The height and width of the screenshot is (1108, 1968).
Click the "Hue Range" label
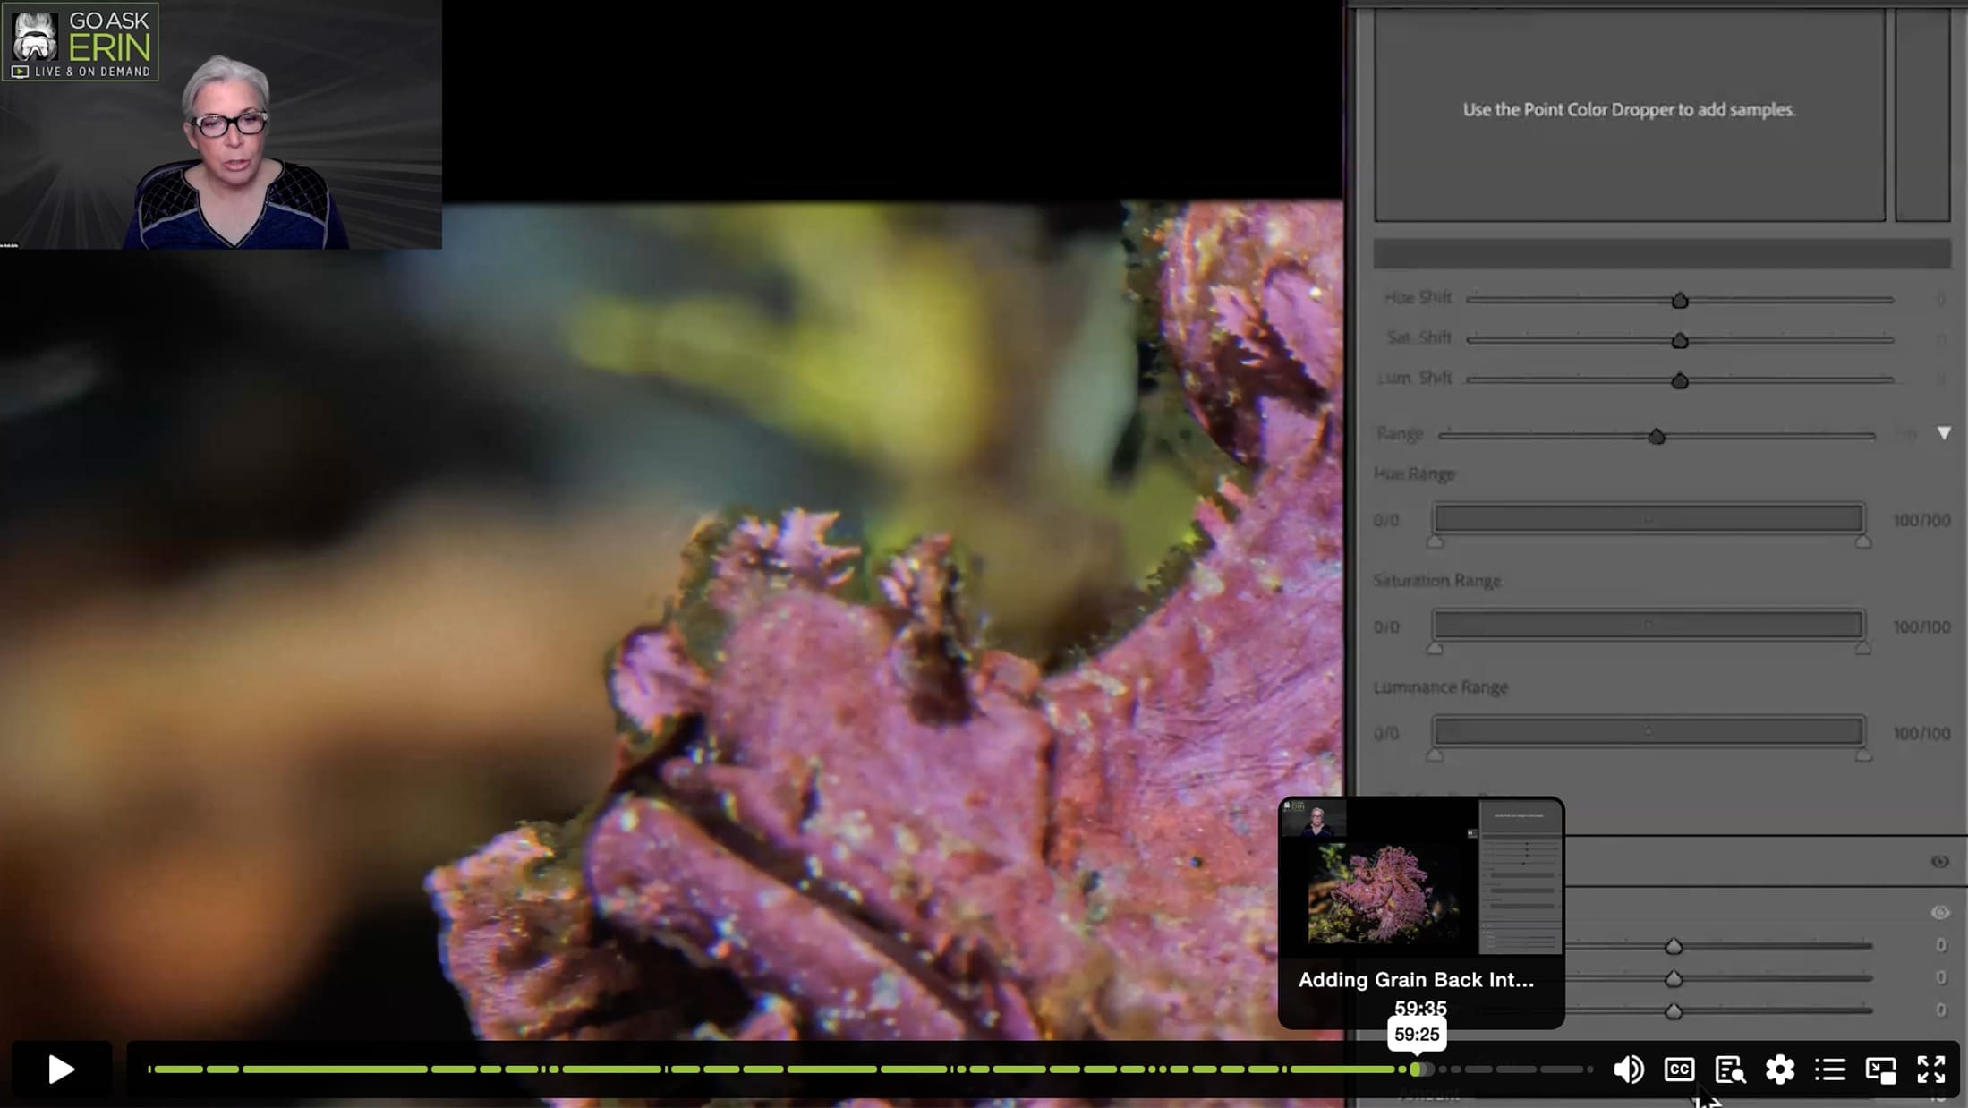click(x=1414, y=473)
